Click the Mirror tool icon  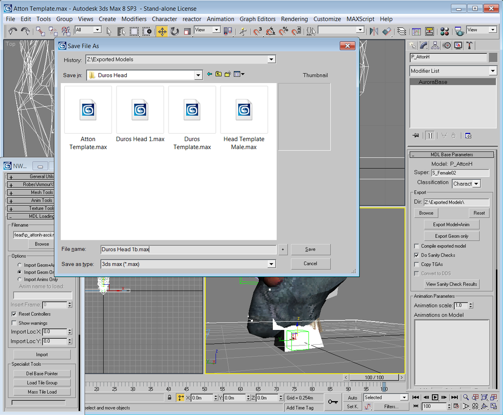coord(374,31)
